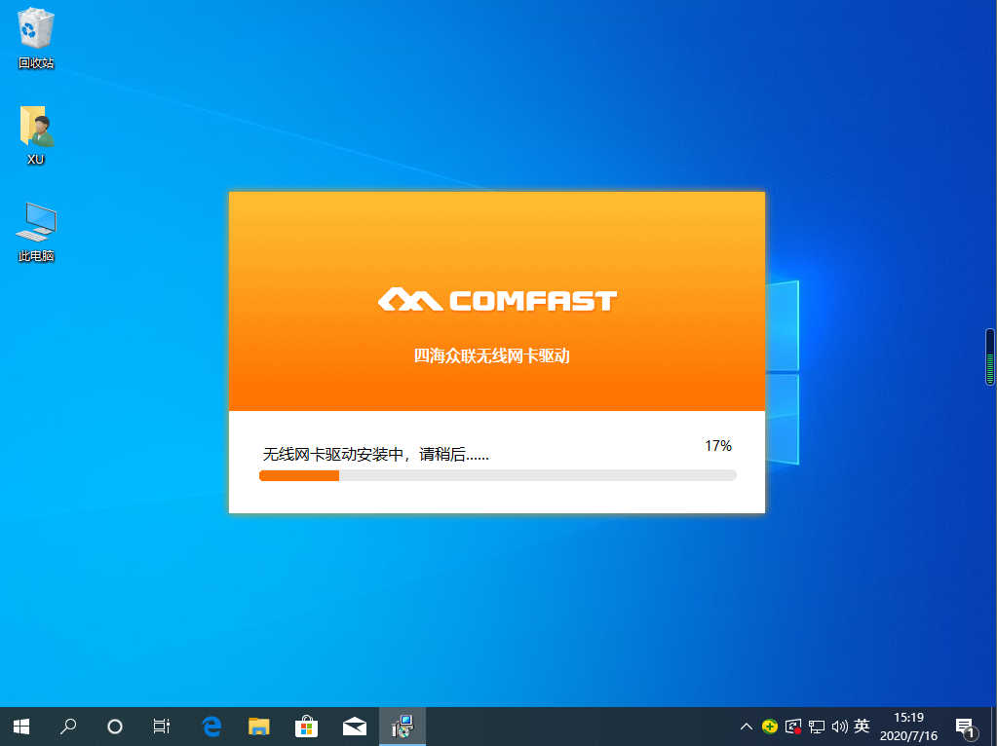Image resolution: width=997 pixels, height=746 pixels.
Task: Open taskbar search magnifier
Action: (x=68, y=727)
